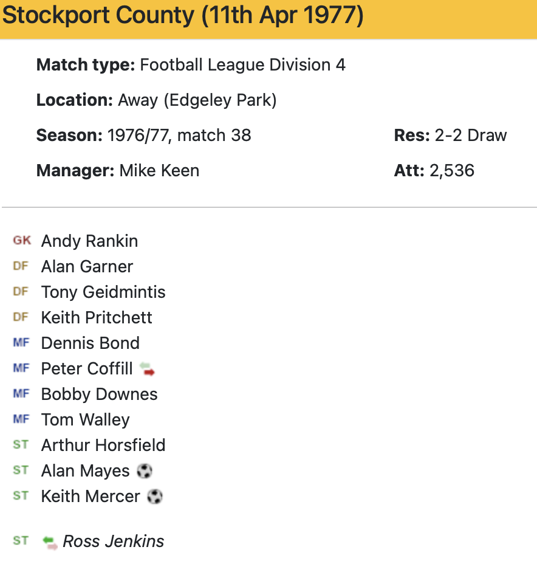Open substitute Ross Jenkins' profile
This screenshot has width=537, height=575.
(x=114, y=542)
